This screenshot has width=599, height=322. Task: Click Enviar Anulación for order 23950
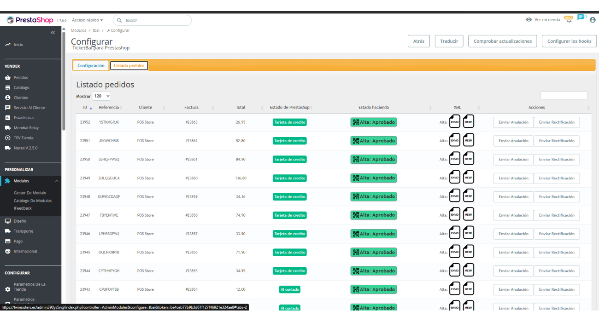pos(513,160)
